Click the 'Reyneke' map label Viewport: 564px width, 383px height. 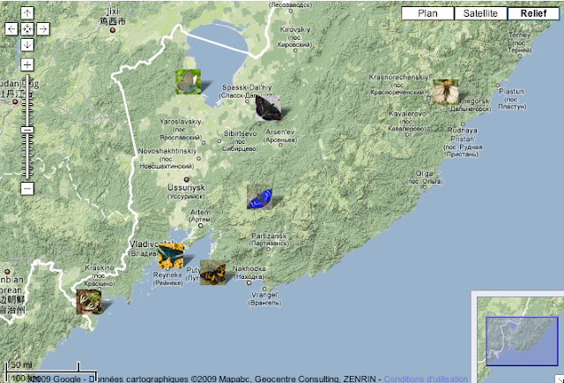(167, 275)
